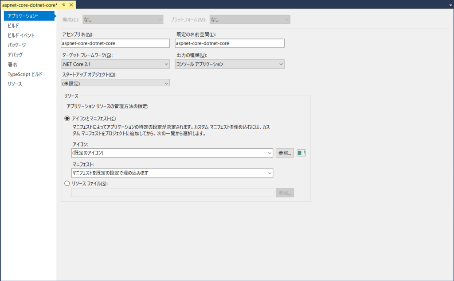Screen dimensions: 454x281
Task: Open the 署名 page
Action: click(x=12, y=65)
